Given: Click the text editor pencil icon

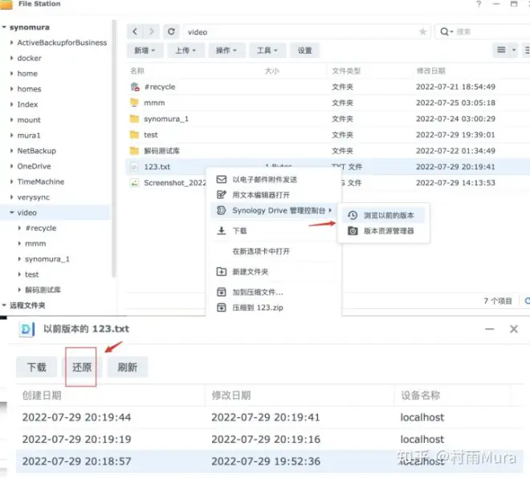Looking at the screenshot, I should (x=222, y=195).
